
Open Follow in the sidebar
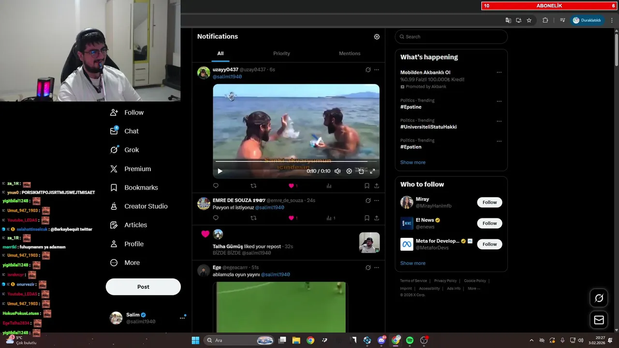click(127, 112)
